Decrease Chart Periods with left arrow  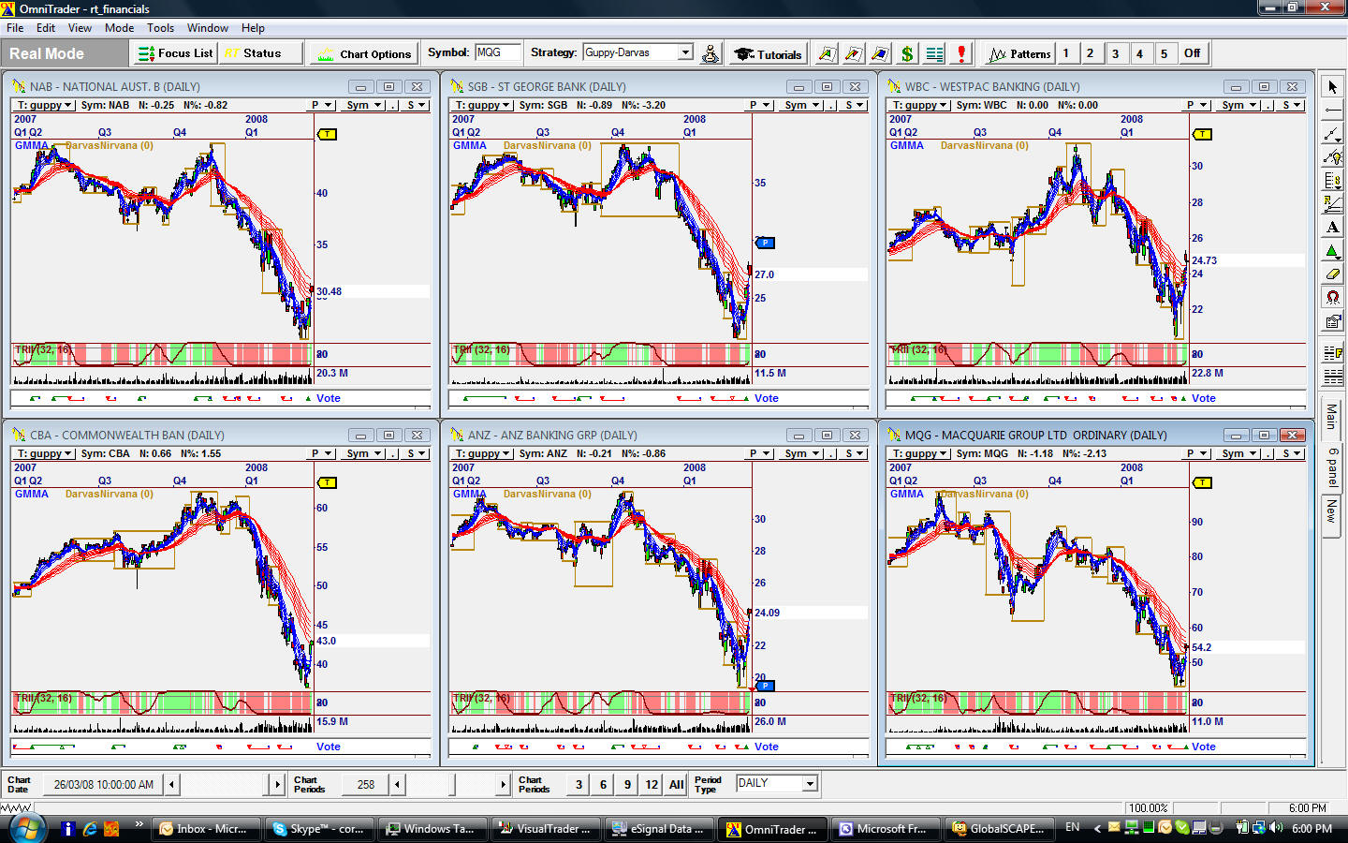[x=398, y=784]
